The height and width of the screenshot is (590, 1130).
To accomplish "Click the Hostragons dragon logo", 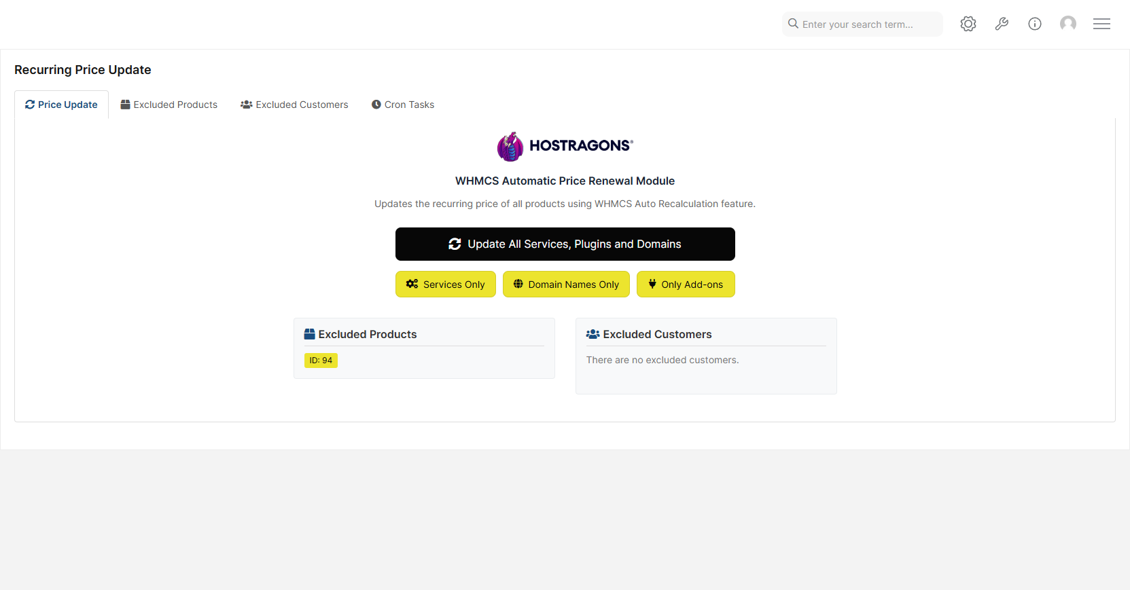I will click(510, 146).
